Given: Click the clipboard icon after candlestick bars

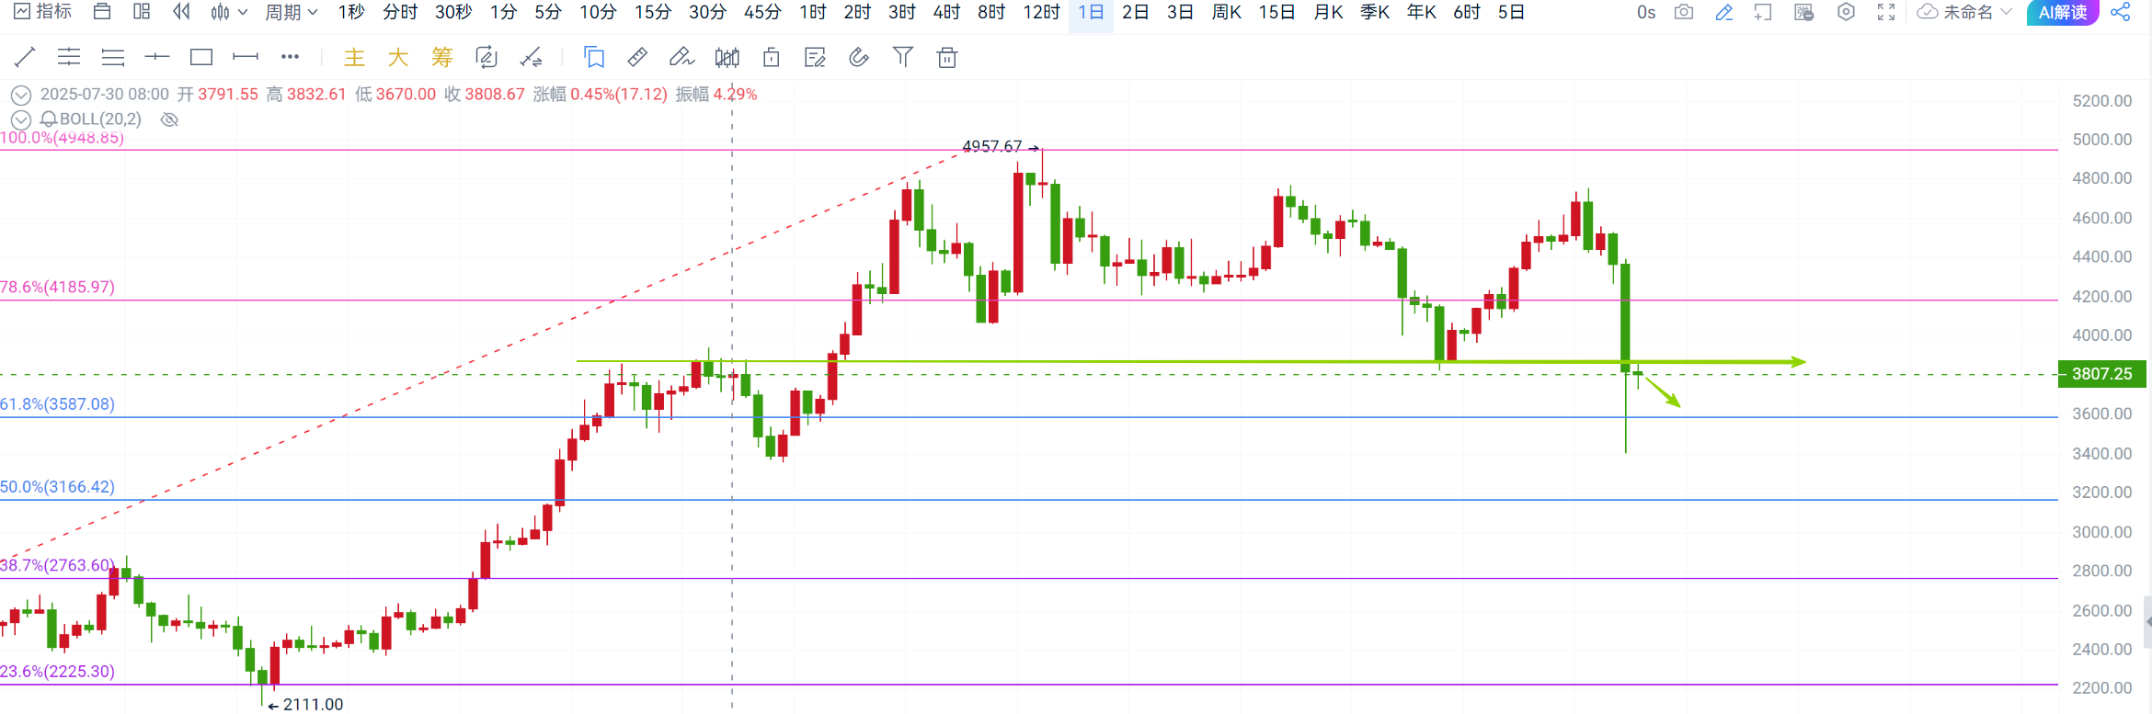Looking at the screenshot, I should point(772,58).
